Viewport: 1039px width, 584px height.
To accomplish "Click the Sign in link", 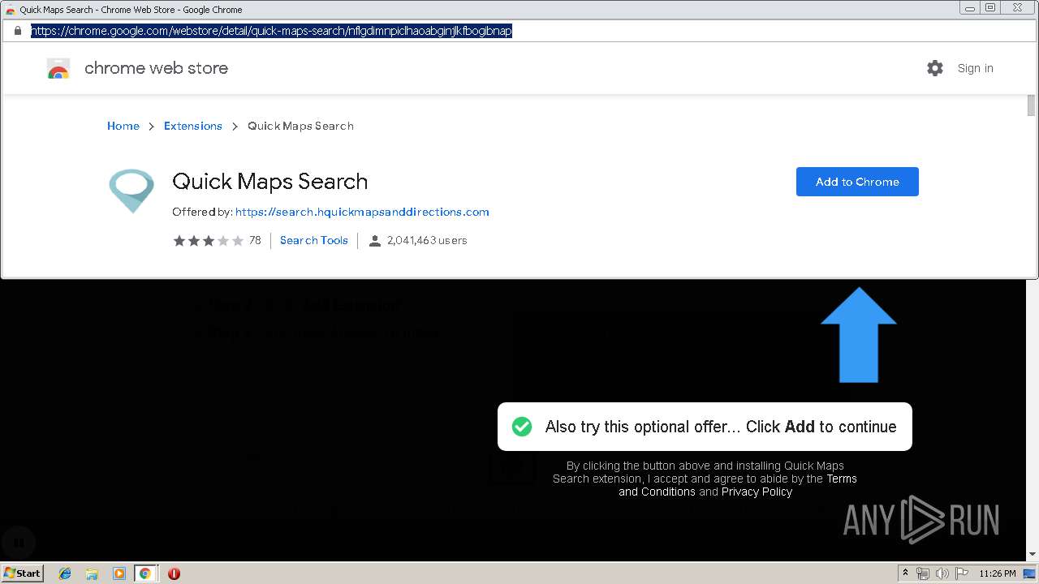I will (x=975, y=68).
